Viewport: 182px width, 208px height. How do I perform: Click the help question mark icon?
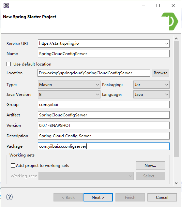pyautogui.click(x=9, y=197)
